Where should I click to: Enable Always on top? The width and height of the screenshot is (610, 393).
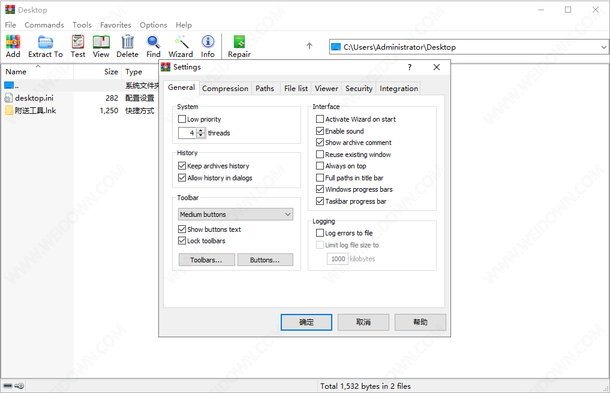[320, 165]
